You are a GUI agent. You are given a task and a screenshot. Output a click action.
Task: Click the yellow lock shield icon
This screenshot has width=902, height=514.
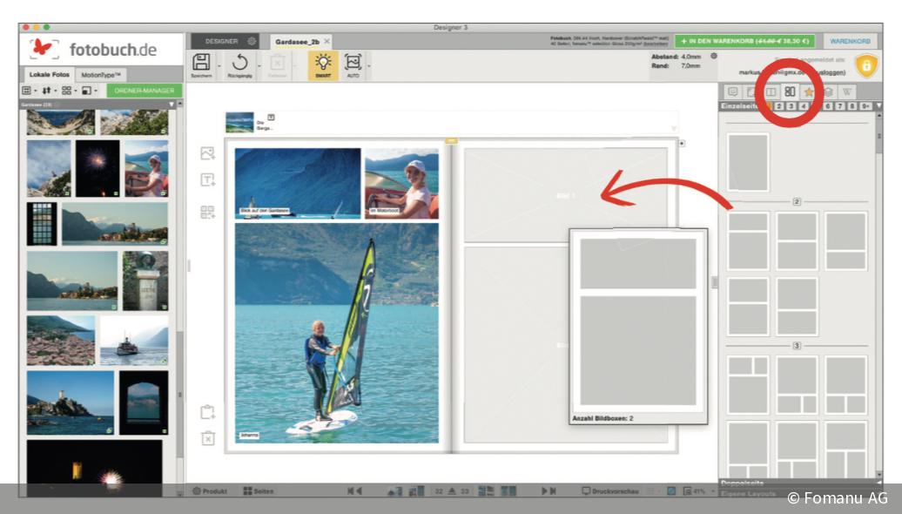coord(866,65)
